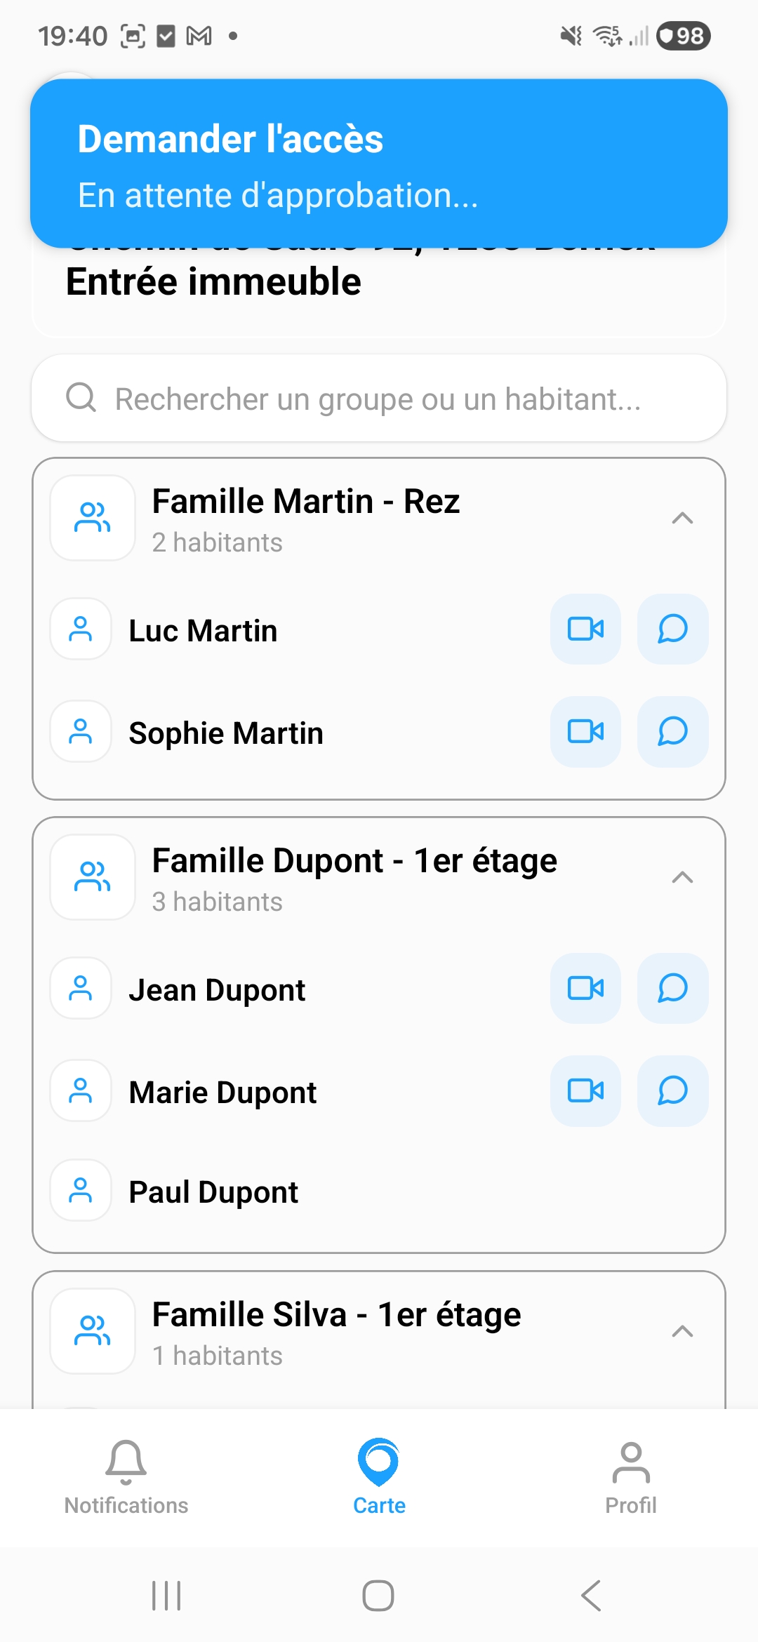Open chat with Jean Dupont
The image size is (758, 1642).
click(672, 988)
